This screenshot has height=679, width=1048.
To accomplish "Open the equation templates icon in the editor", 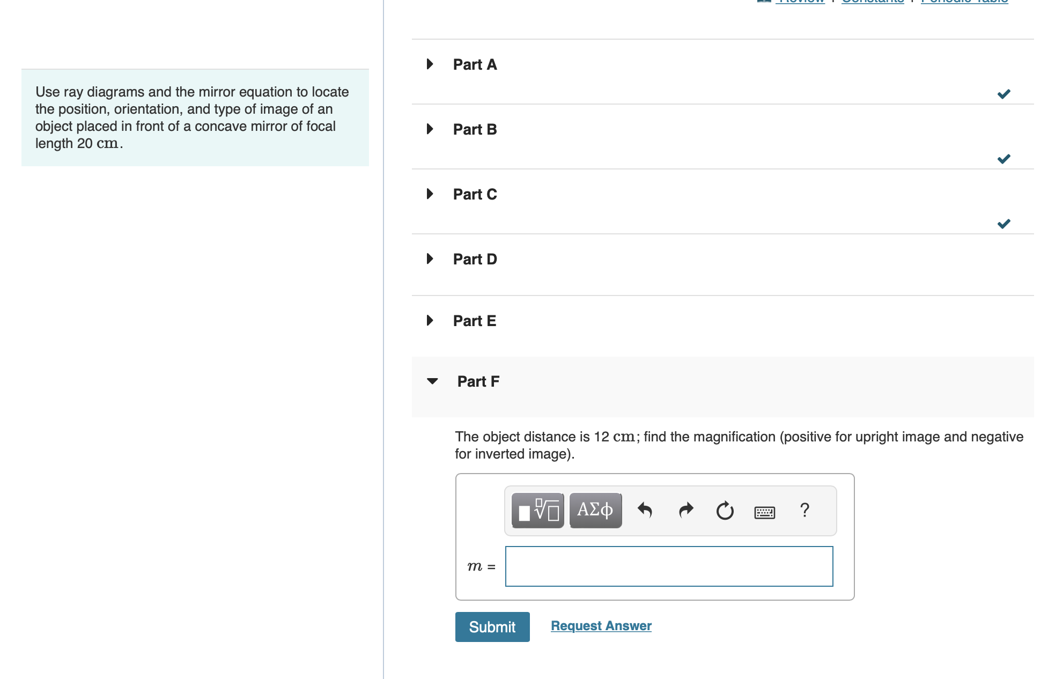I will 537,510.
